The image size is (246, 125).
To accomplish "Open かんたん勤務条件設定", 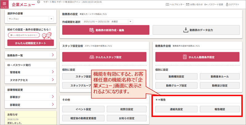I will pyautogui.click(x=199, y=57).
